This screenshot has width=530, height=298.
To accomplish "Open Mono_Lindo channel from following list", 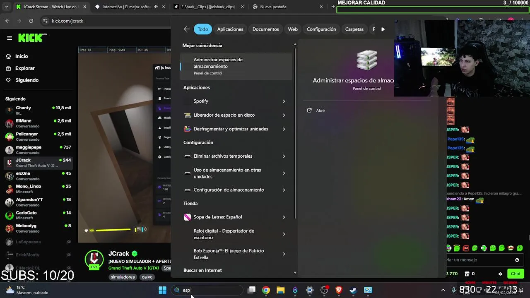I will (38, 189).
